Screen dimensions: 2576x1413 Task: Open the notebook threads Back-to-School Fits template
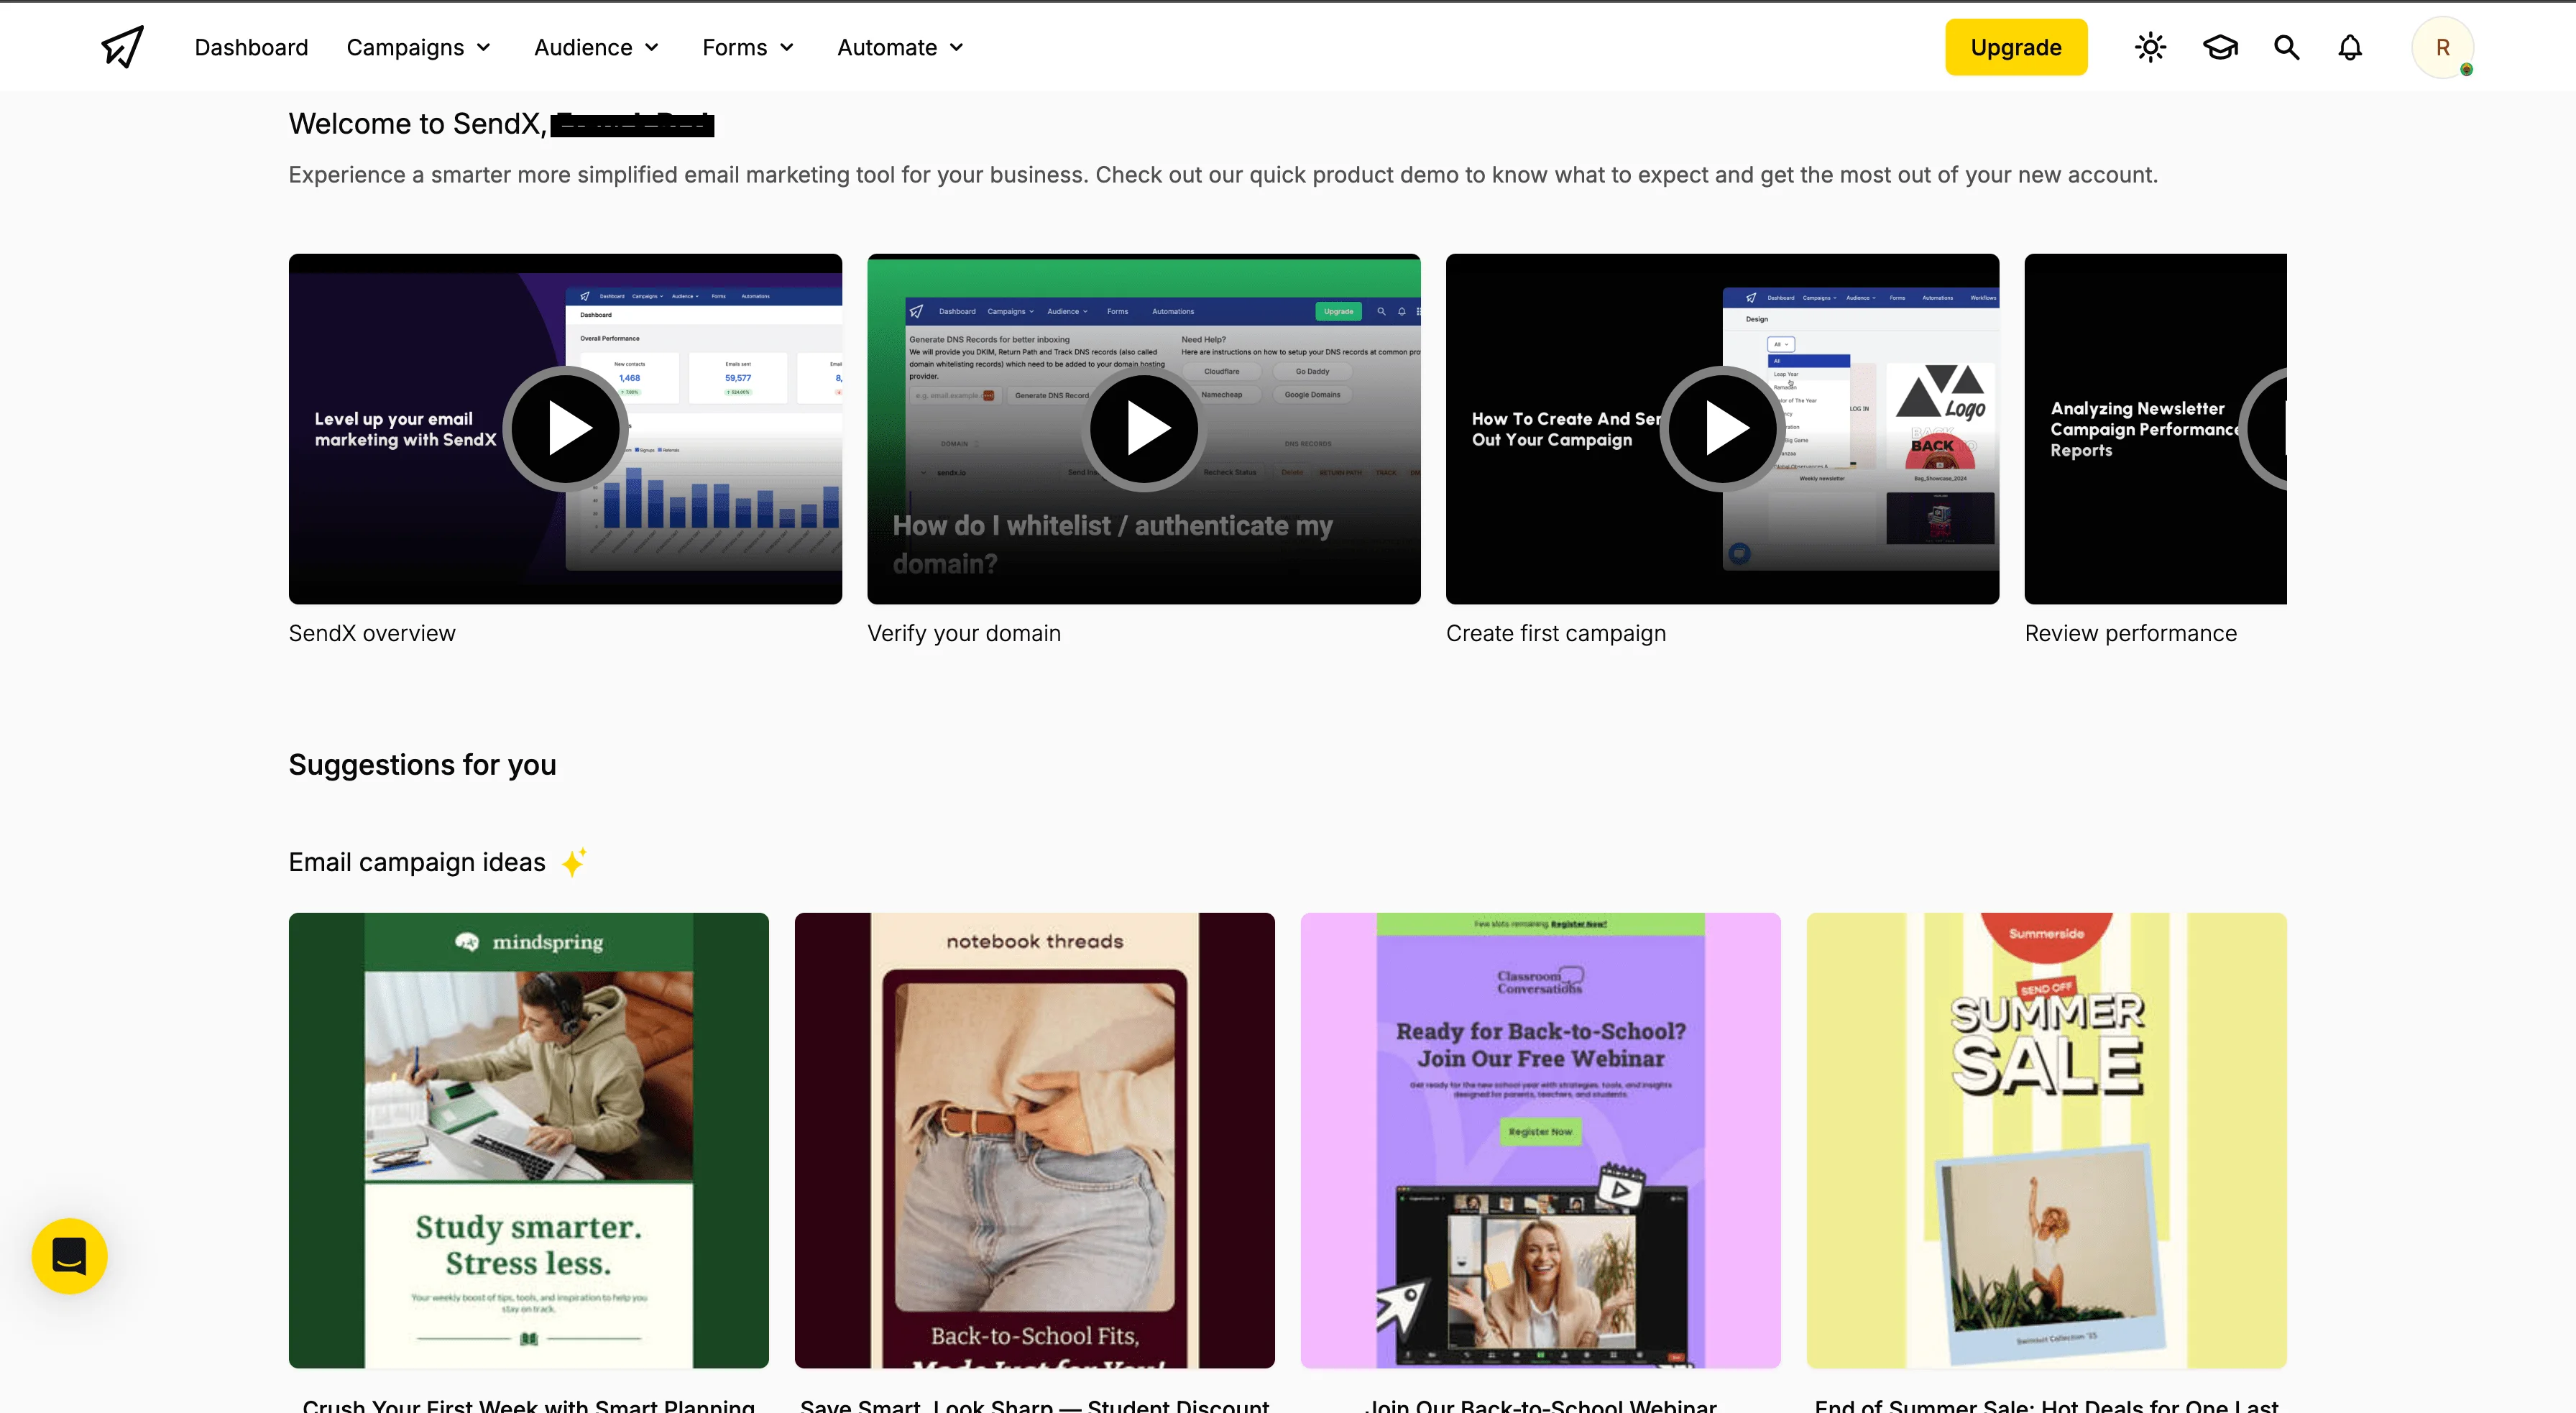pos(1034,1140)
